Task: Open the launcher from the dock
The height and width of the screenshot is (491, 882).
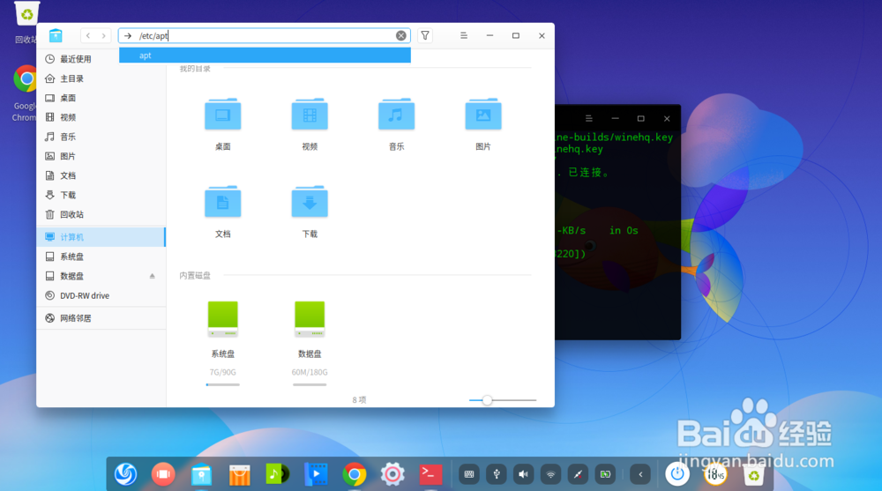Action: pyautogui.click(x=125, y=474)
